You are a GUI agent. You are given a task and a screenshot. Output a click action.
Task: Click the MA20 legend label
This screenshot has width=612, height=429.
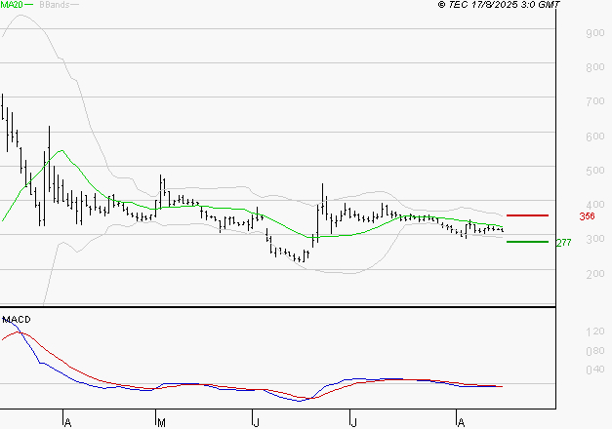tap(12, 5)
